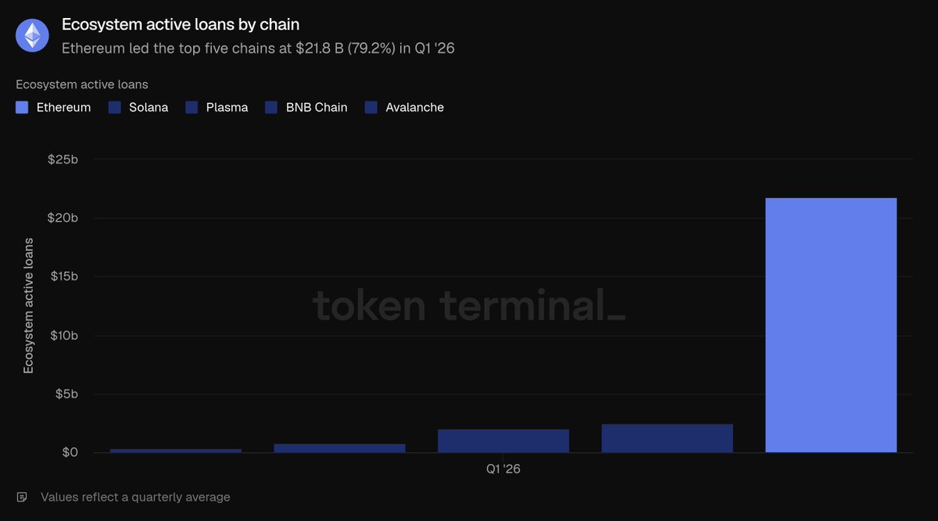Select the tall Ethereum bar
This screenshot has width=938, height=521.
click(831, 325)
